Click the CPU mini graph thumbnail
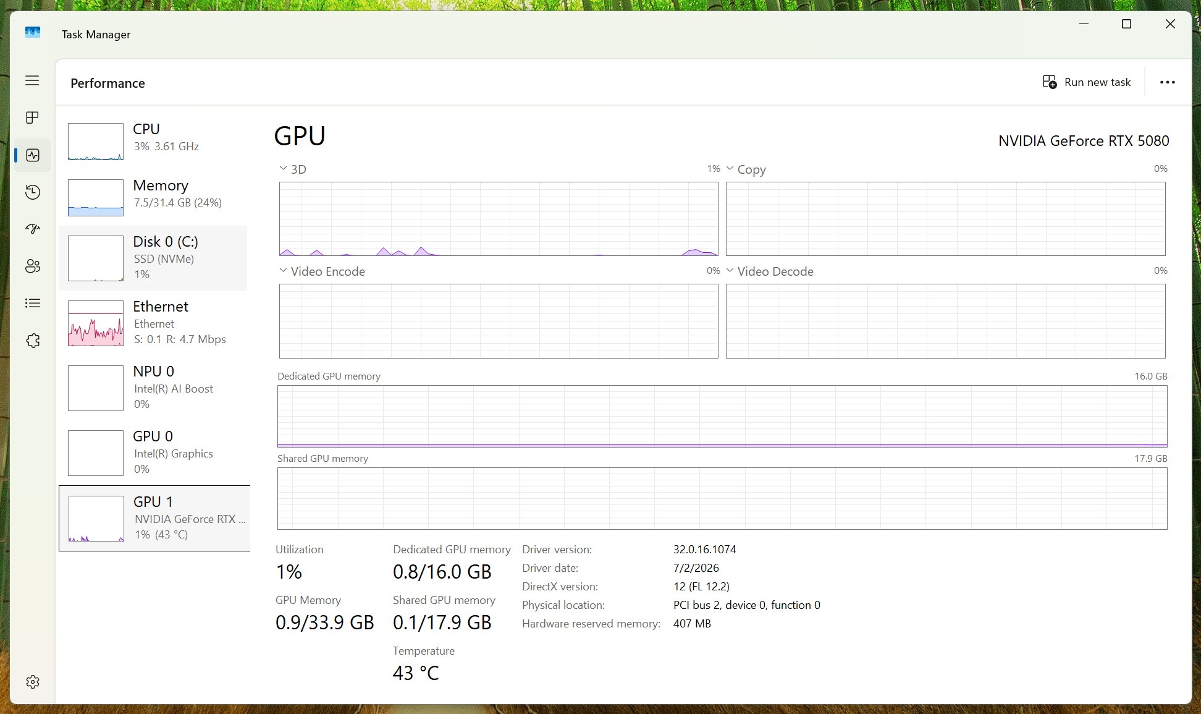Screen dimensions: 1201x714 (x=96, y=142)
